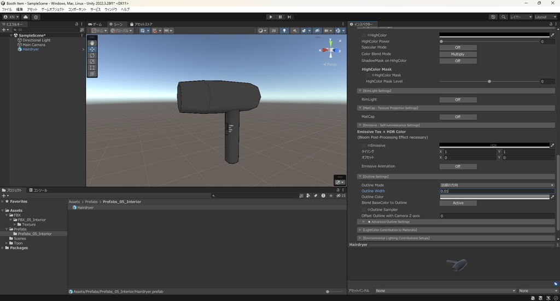
Task: Select the Move tool
Action: click(92, 49)
